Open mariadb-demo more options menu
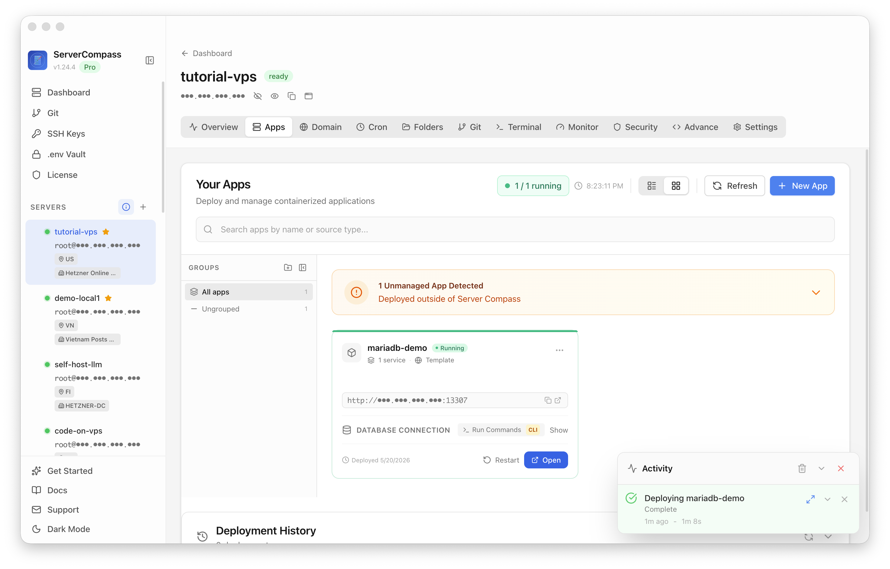The image size is (890, 569). point(559,350)
